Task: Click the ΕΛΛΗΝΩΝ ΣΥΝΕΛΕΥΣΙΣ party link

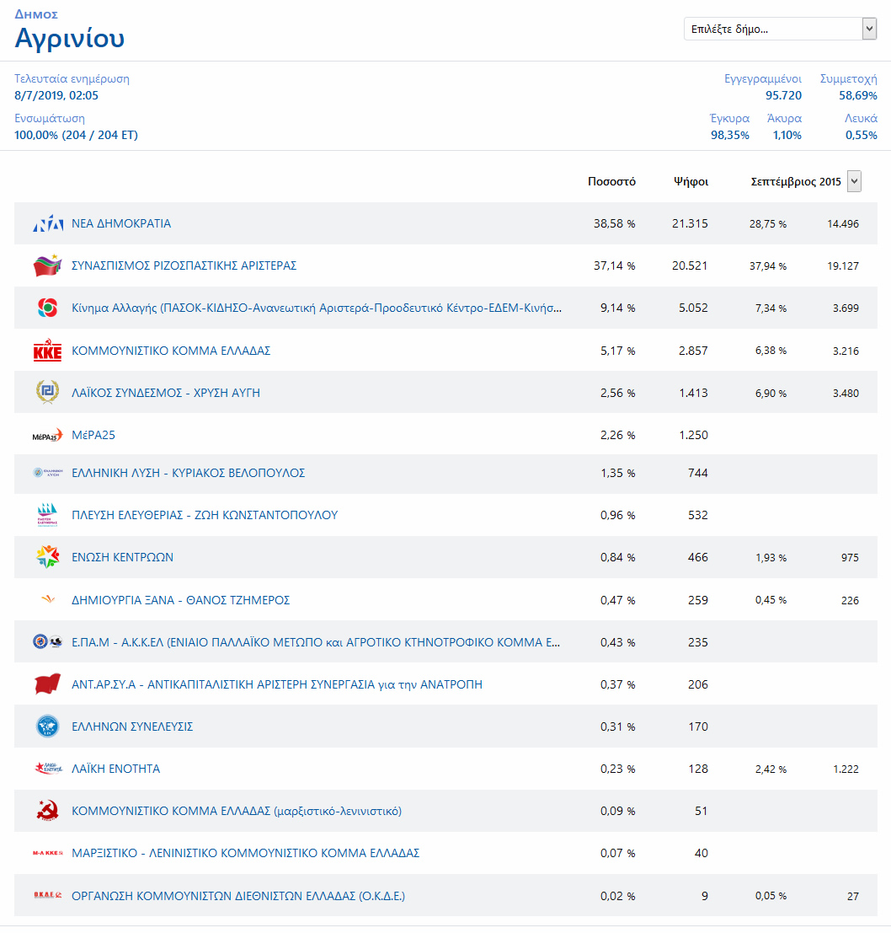Action: point(132,727)
